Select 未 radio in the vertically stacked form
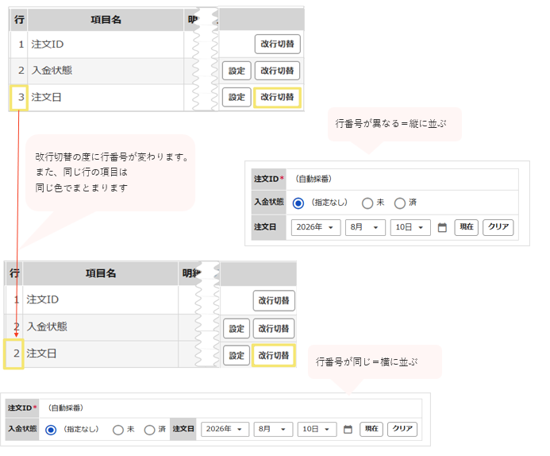550x456 pixels. (x=367, y=203)
